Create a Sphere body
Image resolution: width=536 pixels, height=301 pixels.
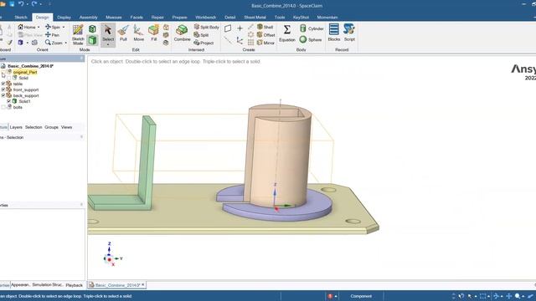coord(311,39)
